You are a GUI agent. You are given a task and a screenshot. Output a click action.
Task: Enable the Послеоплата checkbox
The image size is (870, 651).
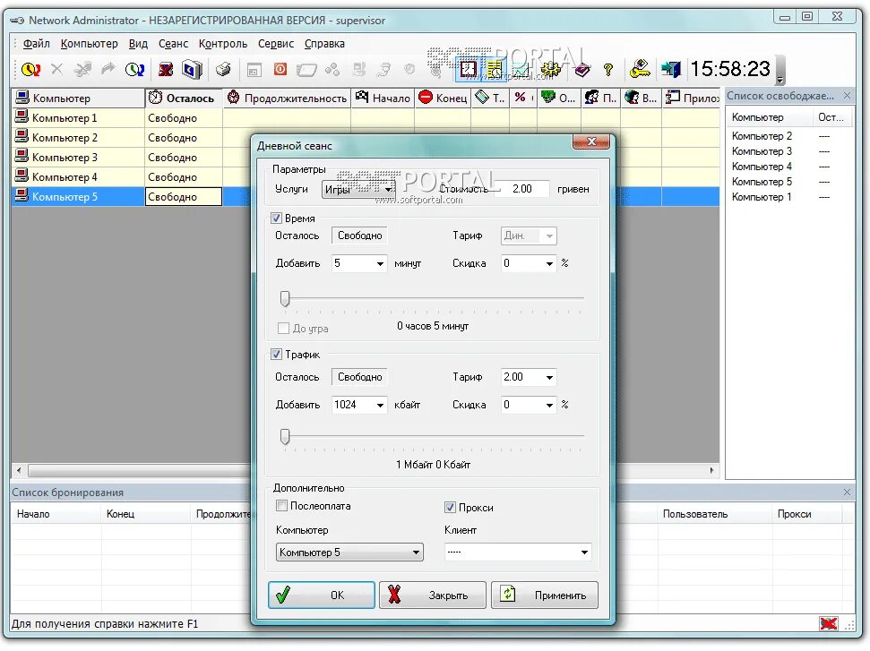click(282, 505)
